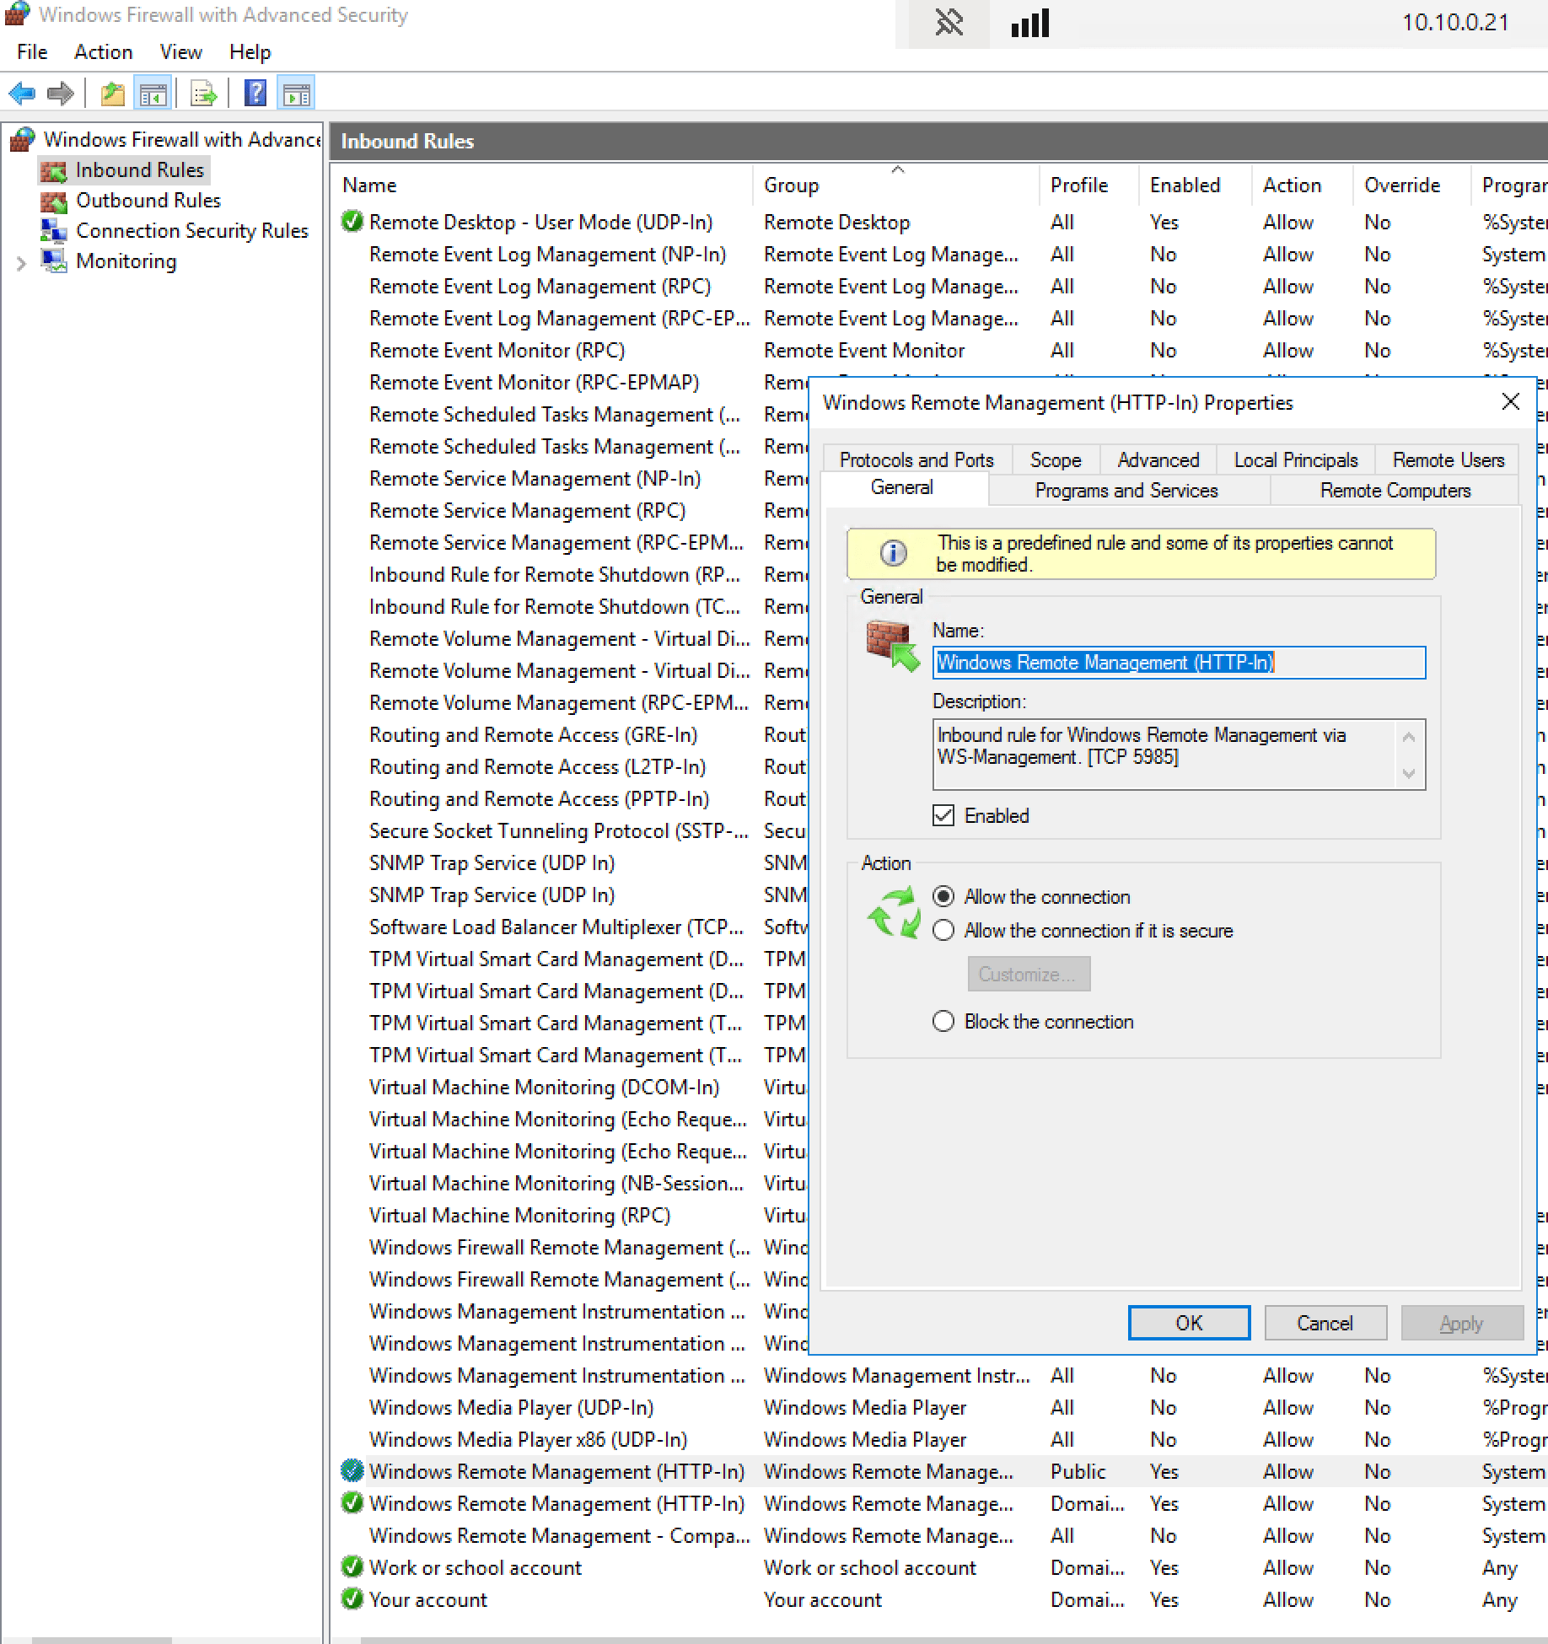Click the crossed-out pin icon at top
This screenshot has width=1548, height=1644.
[x=949, y=23]
